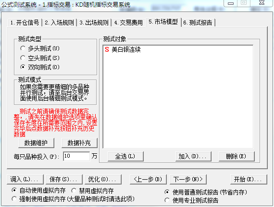Open the 2.入场规则 tab
Screen dimensions: 274x207
60,23
